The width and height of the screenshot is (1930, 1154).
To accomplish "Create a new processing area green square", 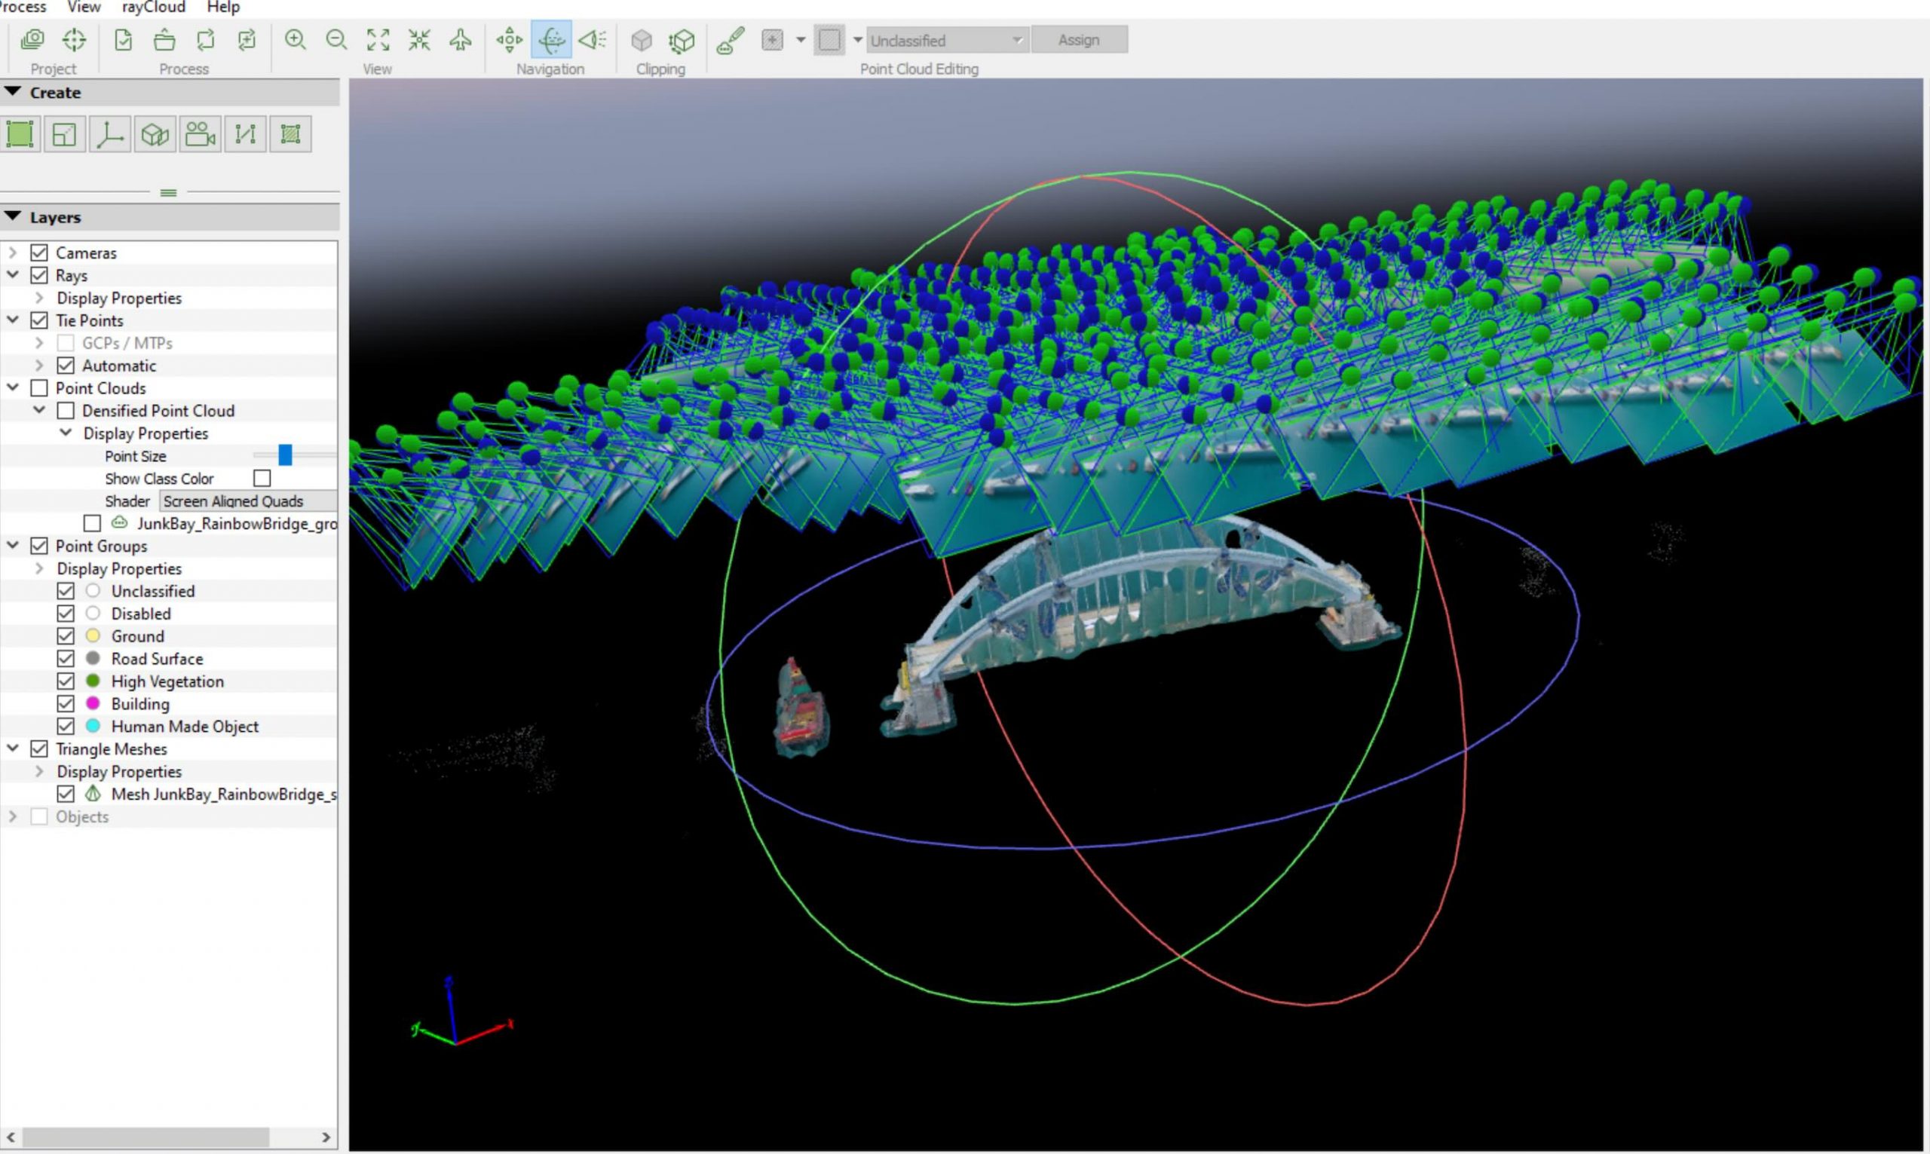I will tap(20, 134).
